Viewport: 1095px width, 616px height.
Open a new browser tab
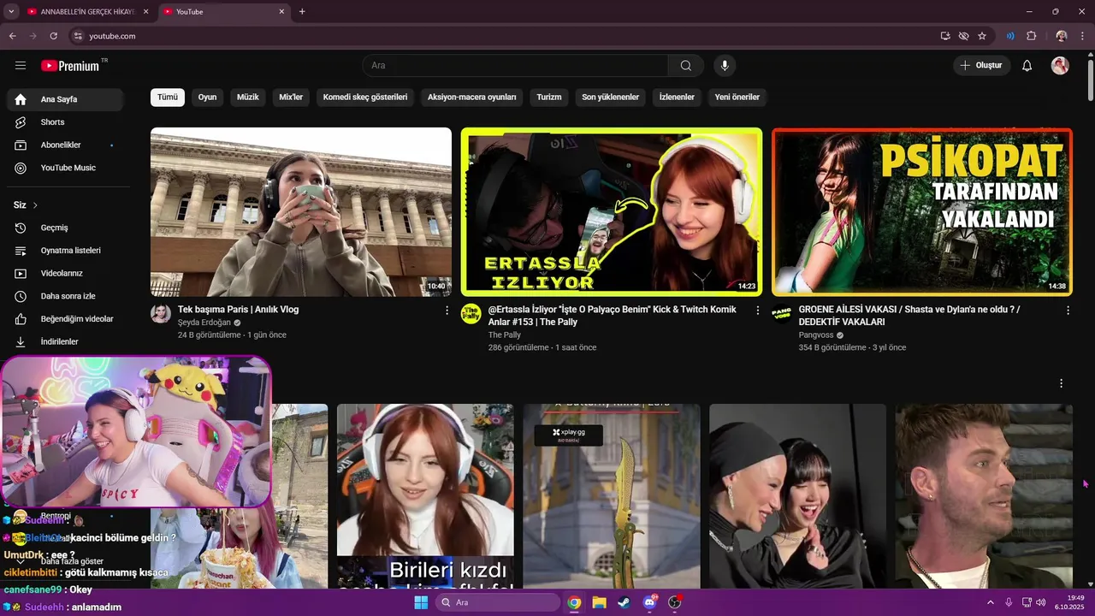[302, 12]
